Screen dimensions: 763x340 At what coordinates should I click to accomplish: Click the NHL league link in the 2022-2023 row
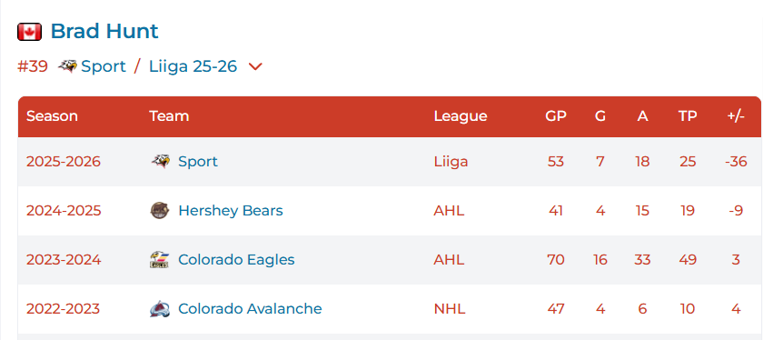(x=450, y=309)
